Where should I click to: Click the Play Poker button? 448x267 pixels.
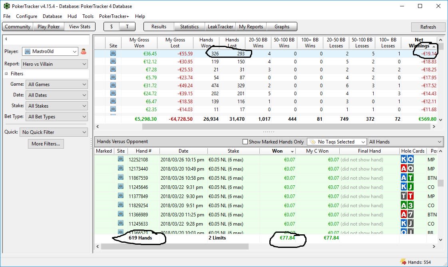coord(49,26)
